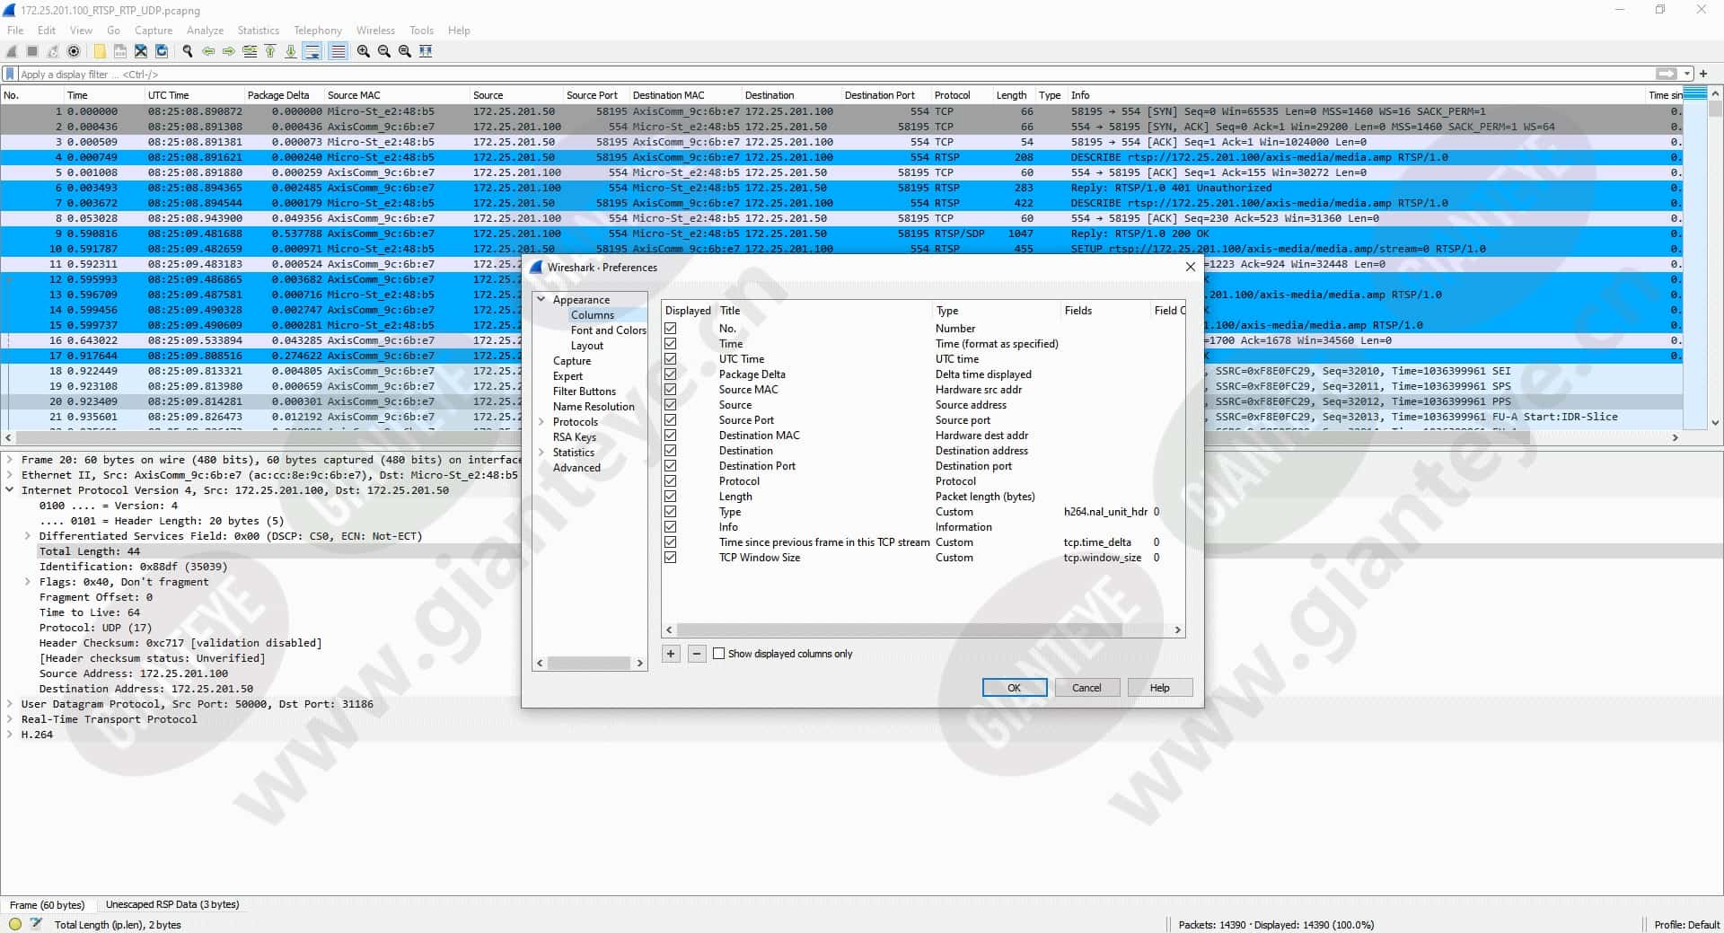Zoom in the main window text
This screenshot has height=933, width=1724.
[x=364, y=51]
